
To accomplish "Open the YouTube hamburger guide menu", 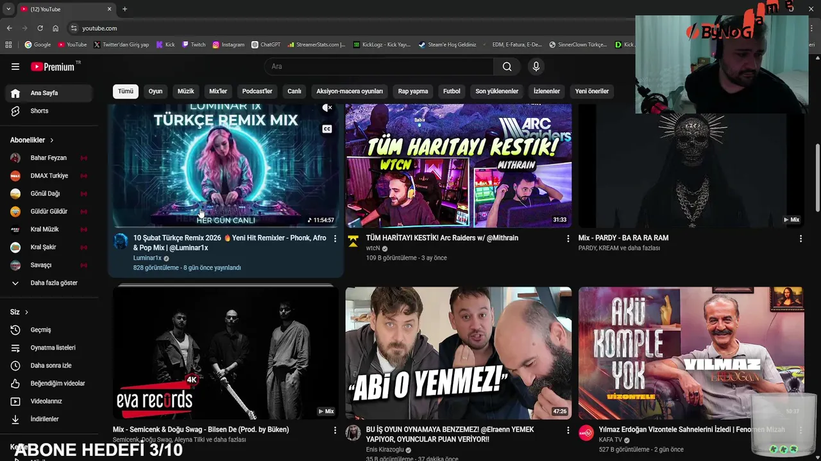I will point(15,67).
